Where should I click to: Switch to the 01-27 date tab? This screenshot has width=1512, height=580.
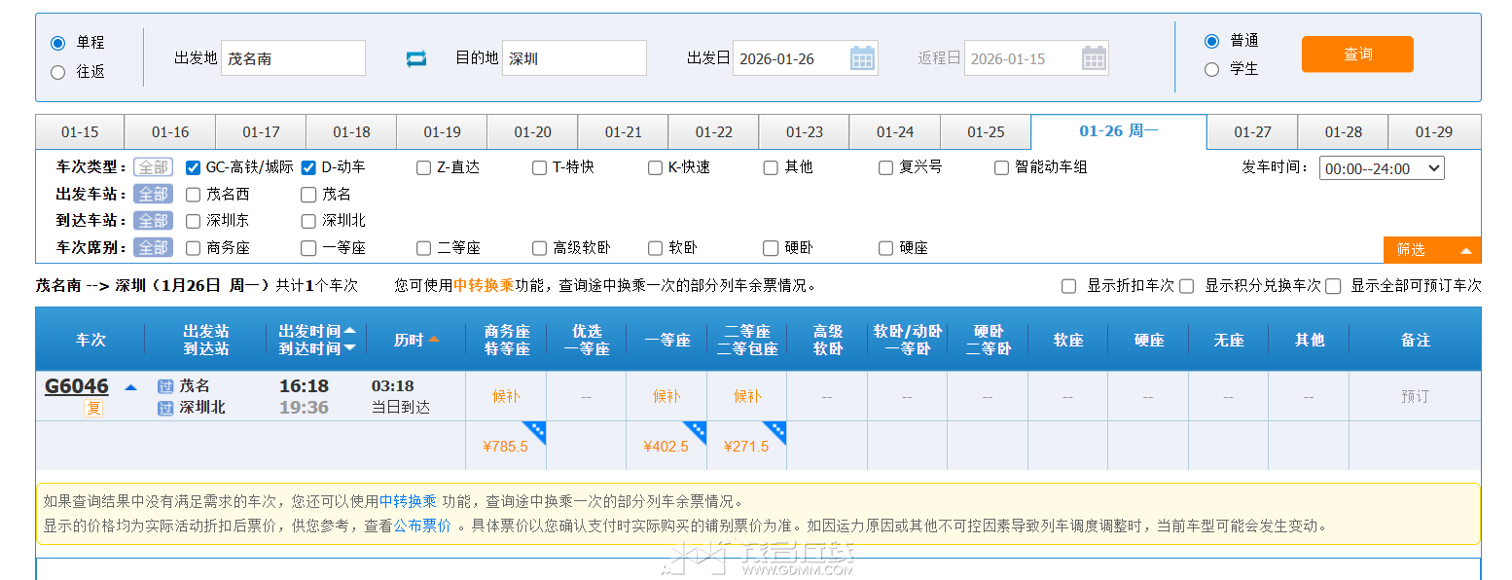(1251, 131)
